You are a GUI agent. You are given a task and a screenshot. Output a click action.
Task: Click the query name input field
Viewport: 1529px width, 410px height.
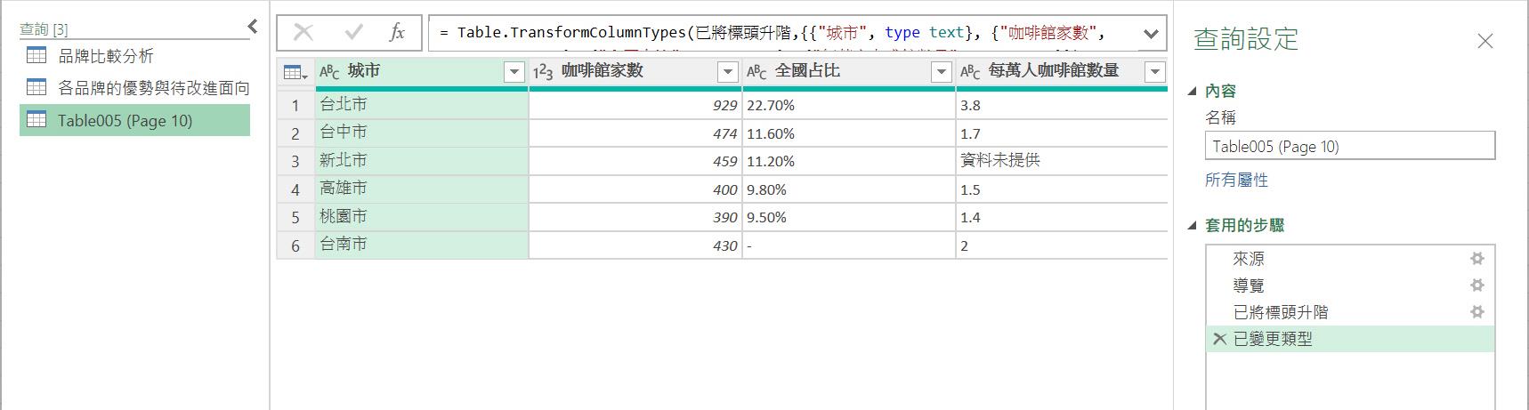click(1349, 147)
